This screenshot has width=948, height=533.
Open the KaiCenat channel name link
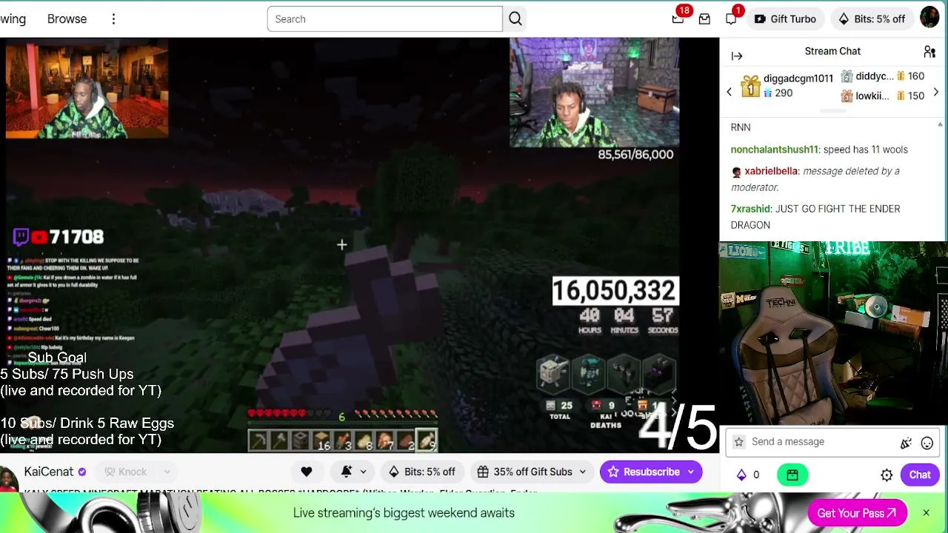(49, 472)
